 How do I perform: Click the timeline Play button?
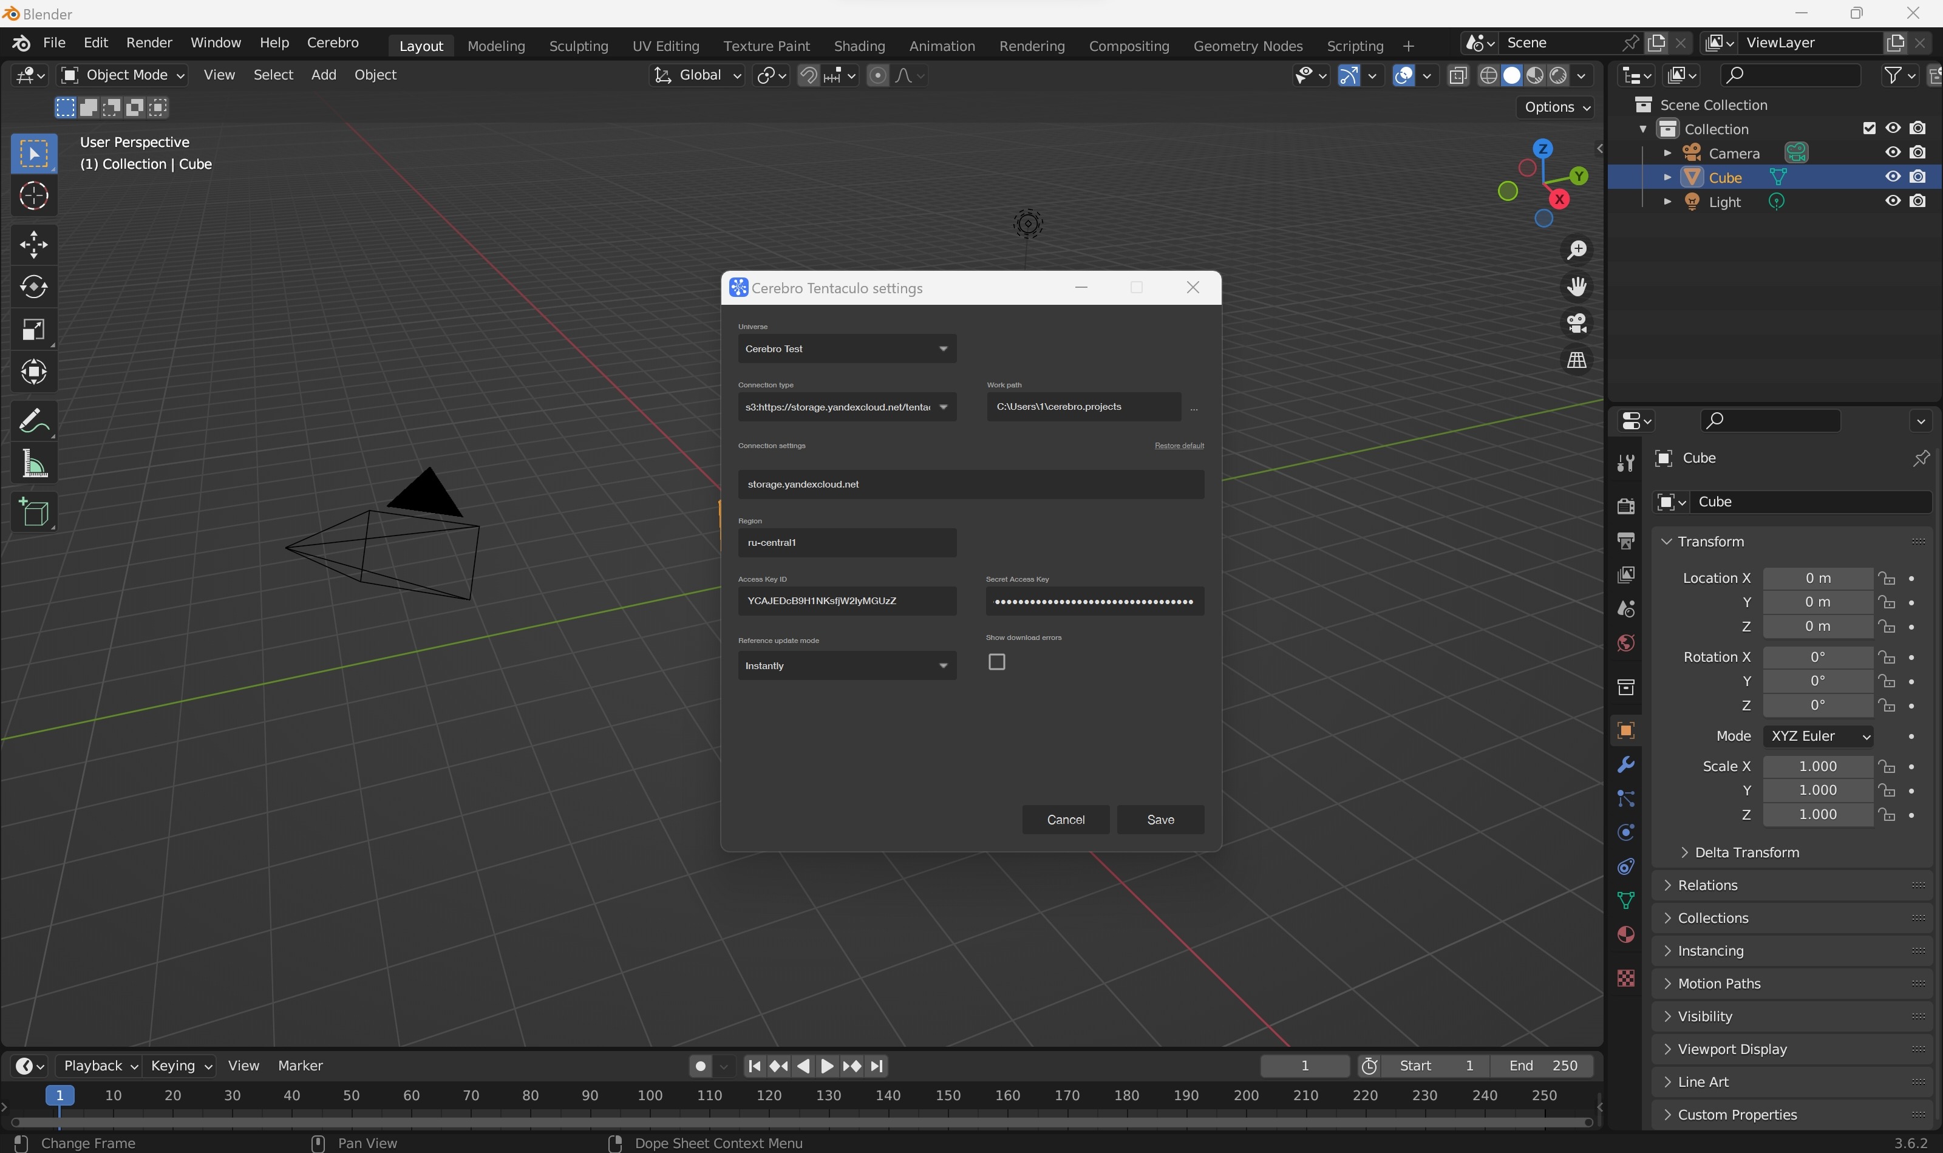(828, 1066)
